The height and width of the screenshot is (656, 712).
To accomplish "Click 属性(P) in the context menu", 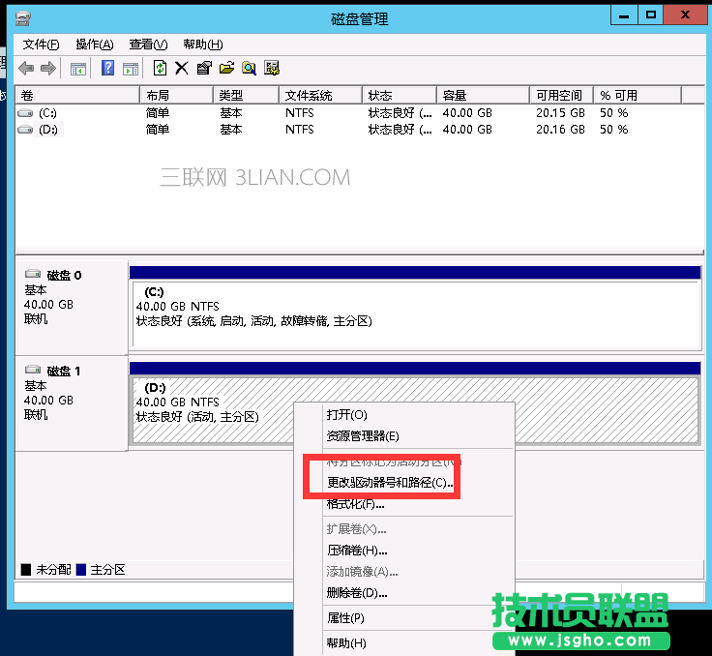I will tap(345, 618).
